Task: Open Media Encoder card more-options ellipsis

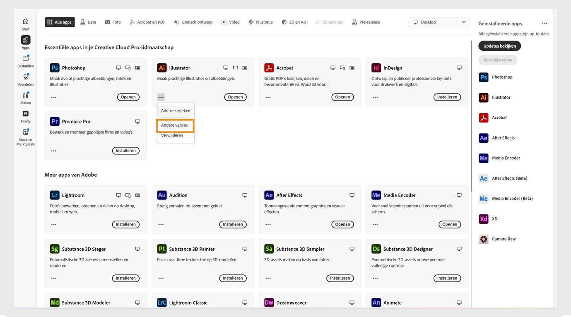Action: [375, 225]
